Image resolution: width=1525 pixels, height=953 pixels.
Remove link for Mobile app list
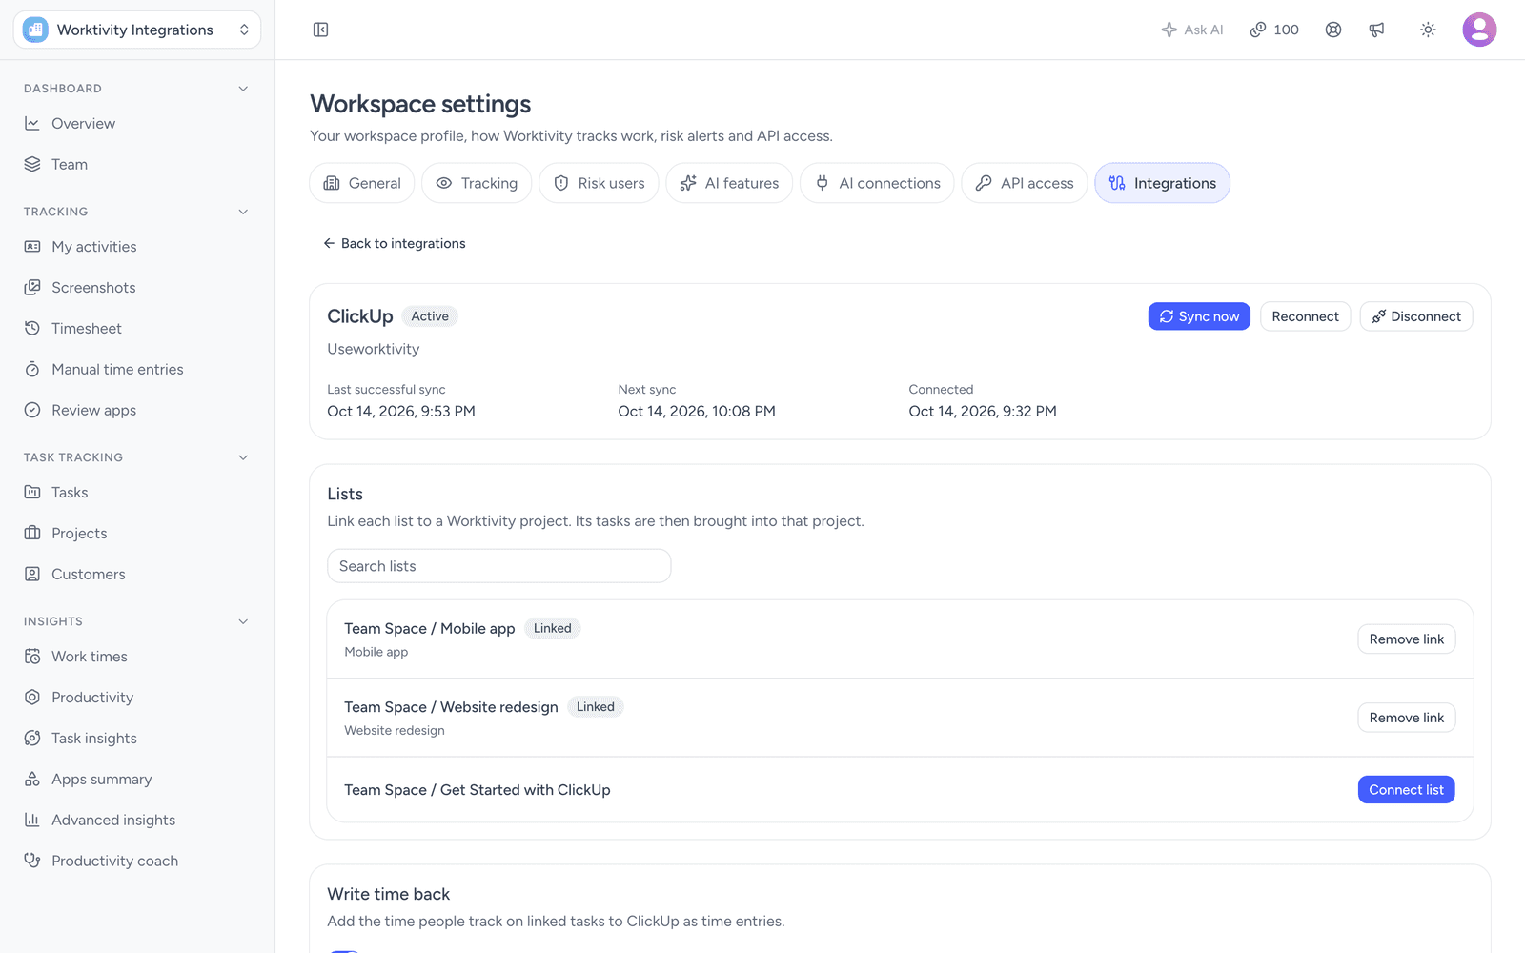click(x=1406, y=639)
